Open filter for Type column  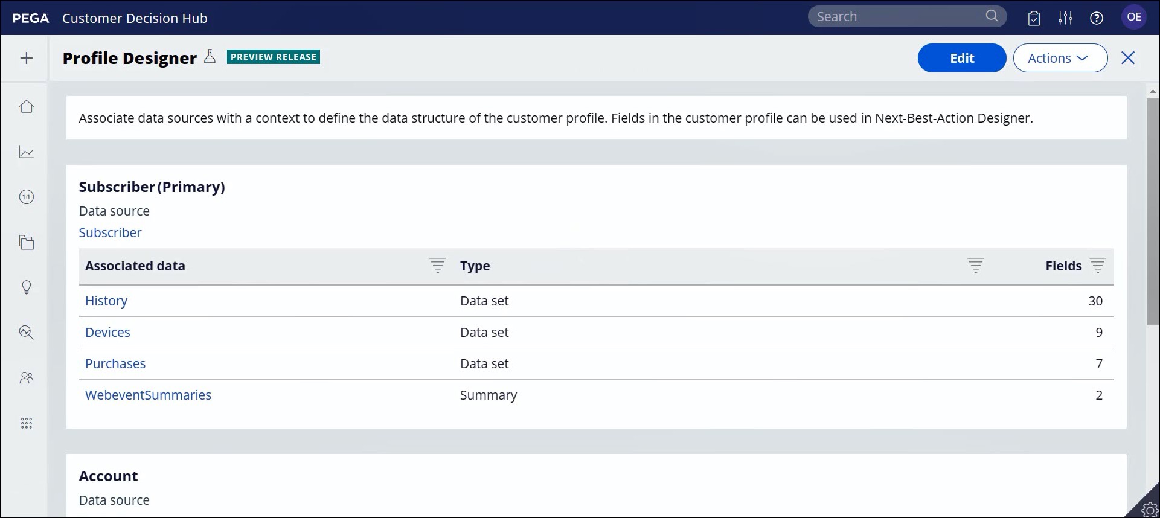point(975,265)
